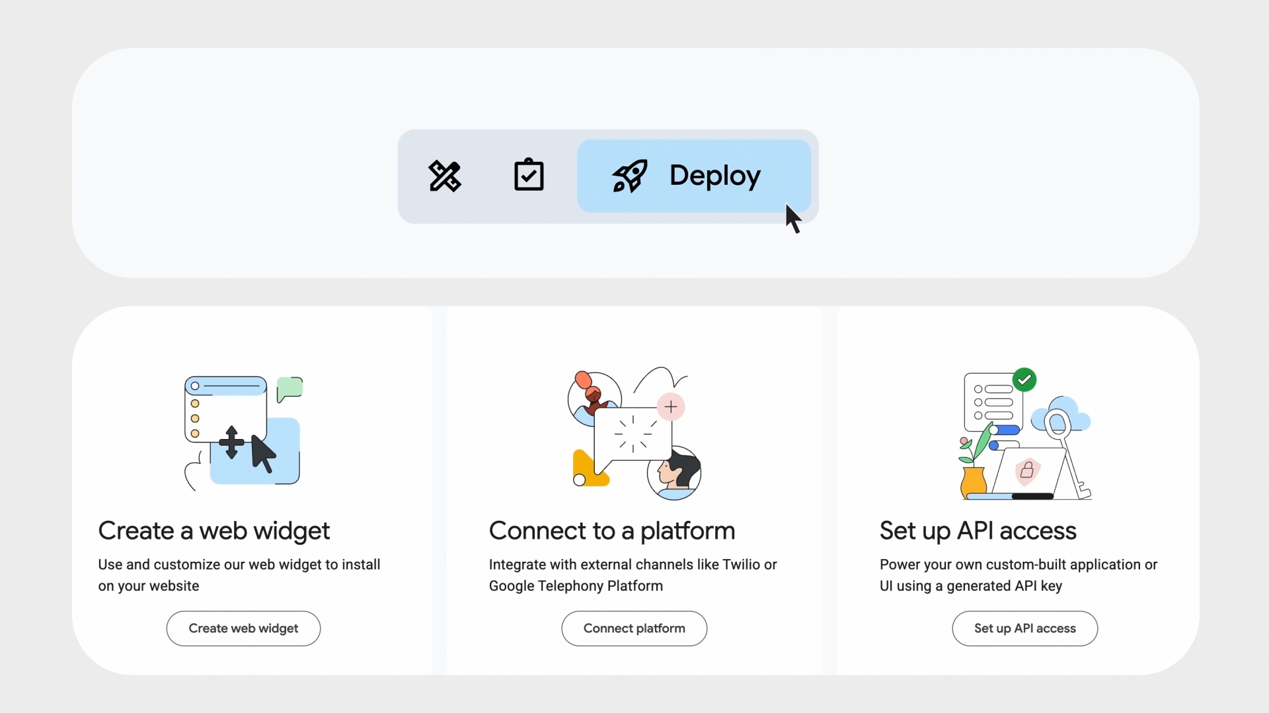1269x713 pixels.
Task: Click the "Create a web widget" heading
Action: 213,531
